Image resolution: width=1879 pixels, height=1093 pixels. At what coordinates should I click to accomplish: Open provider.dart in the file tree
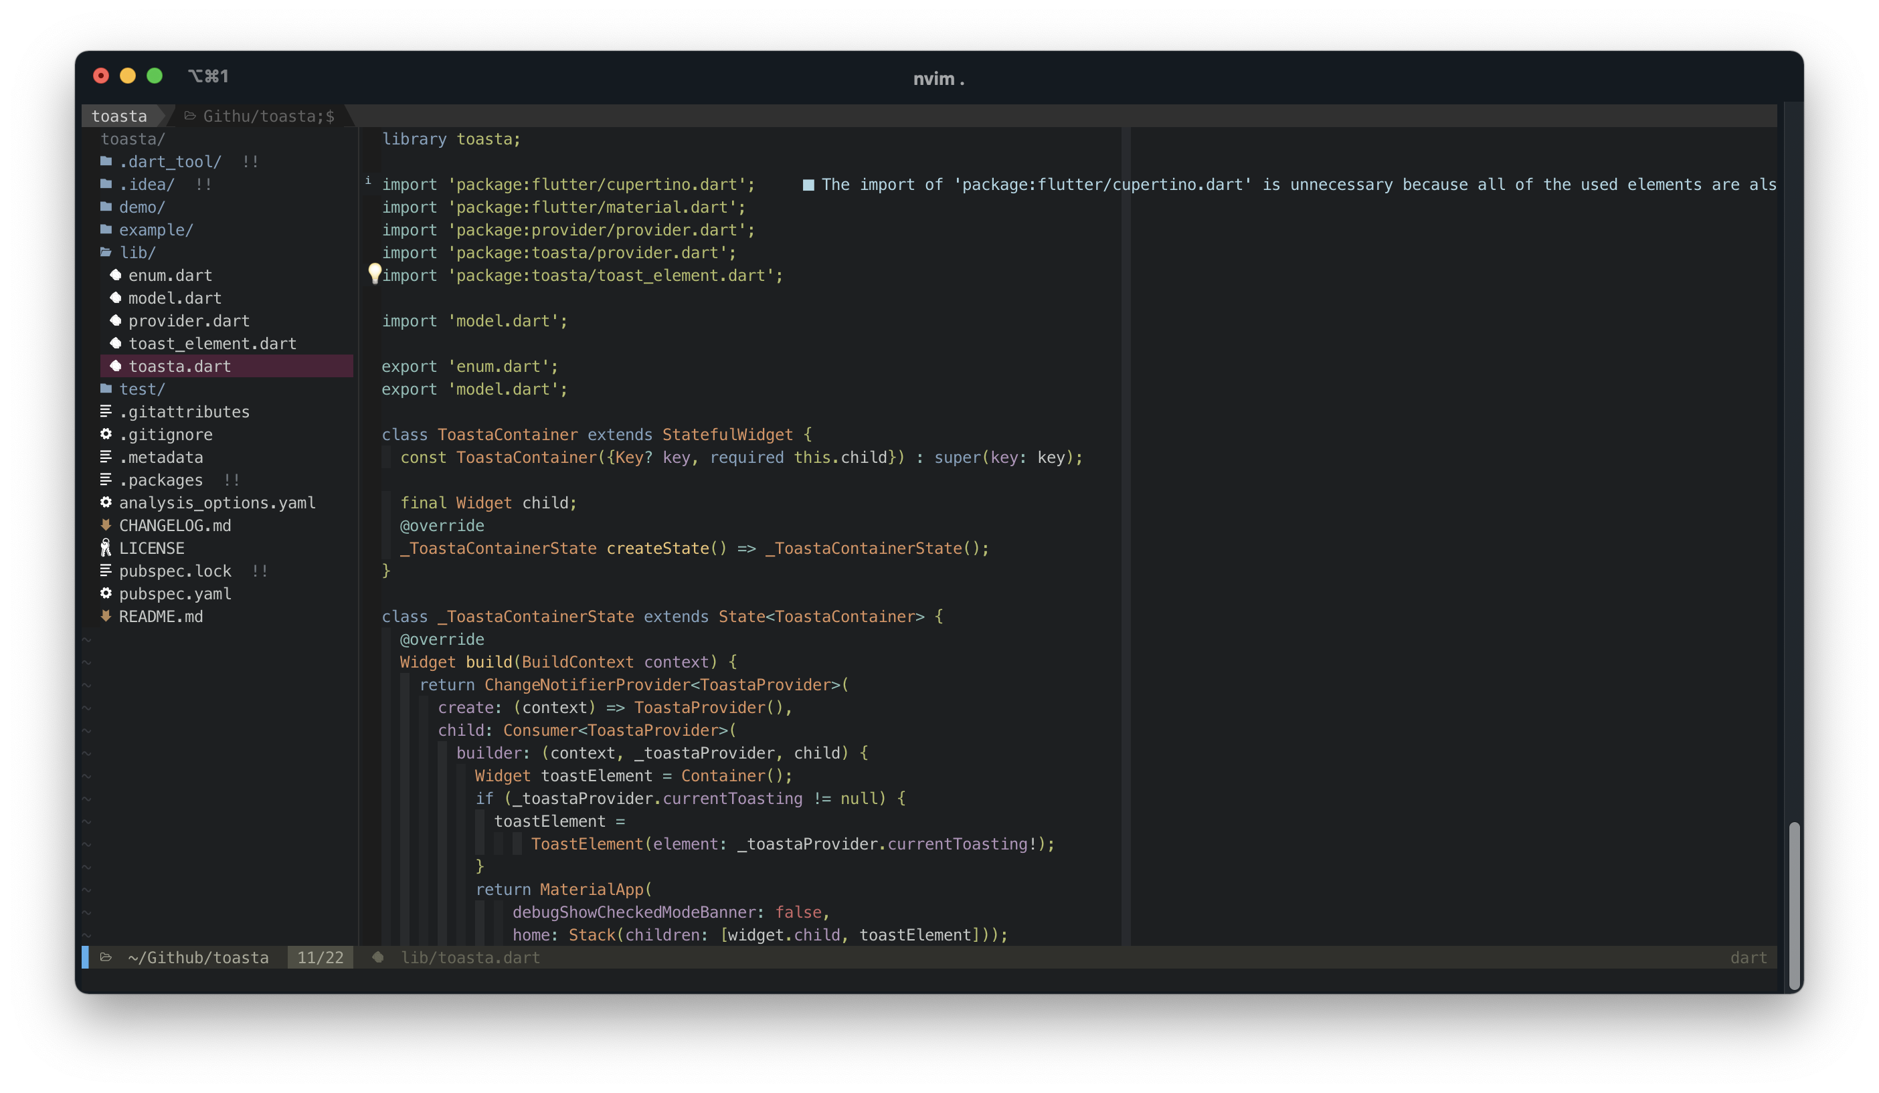(189, 320)
